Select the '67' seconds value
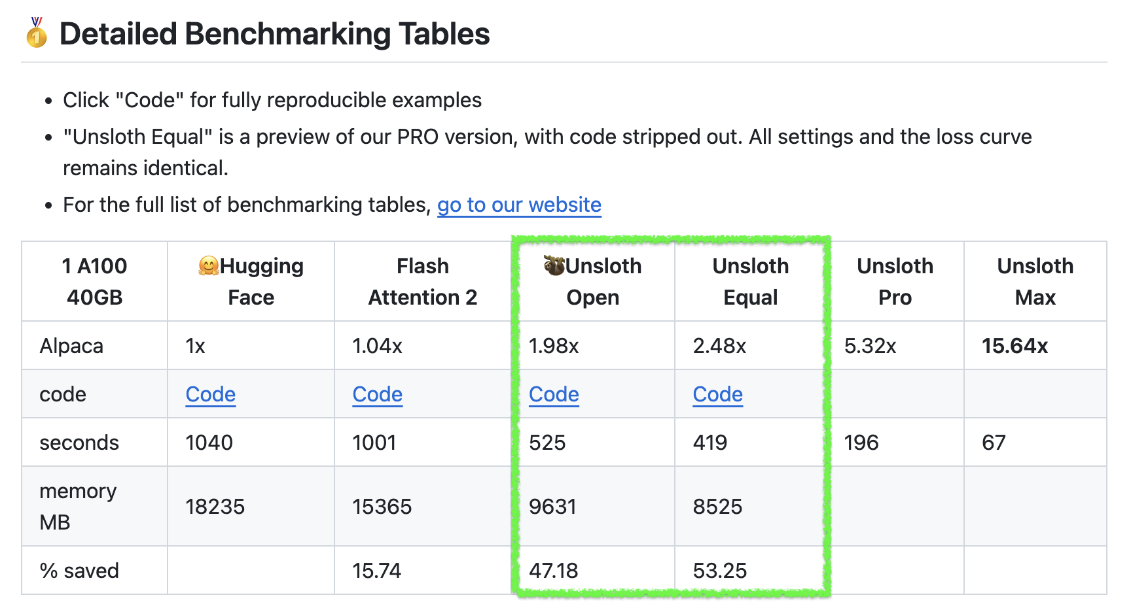This screenshot has height=608, width=1131. pos(994,443)
